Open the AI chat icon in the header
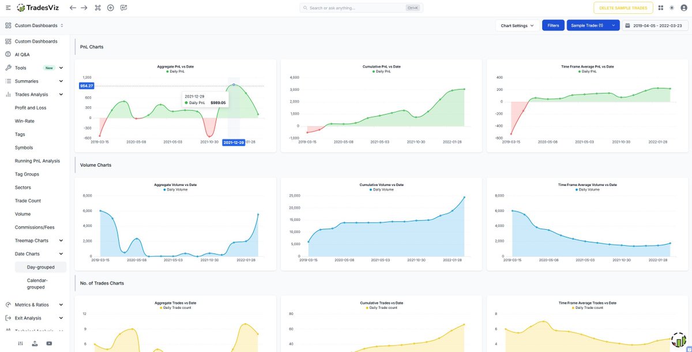This screenshot has width=692, height=352. (x=124, y=8)
